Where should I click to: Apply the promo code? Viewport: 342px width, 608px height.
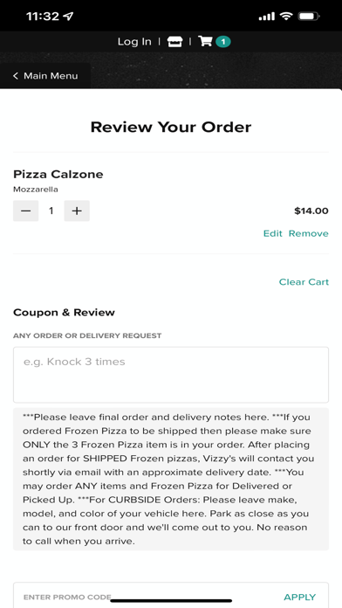pos(300,597)
